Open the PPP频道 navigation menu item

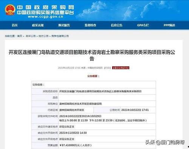[x=169, y=25]
